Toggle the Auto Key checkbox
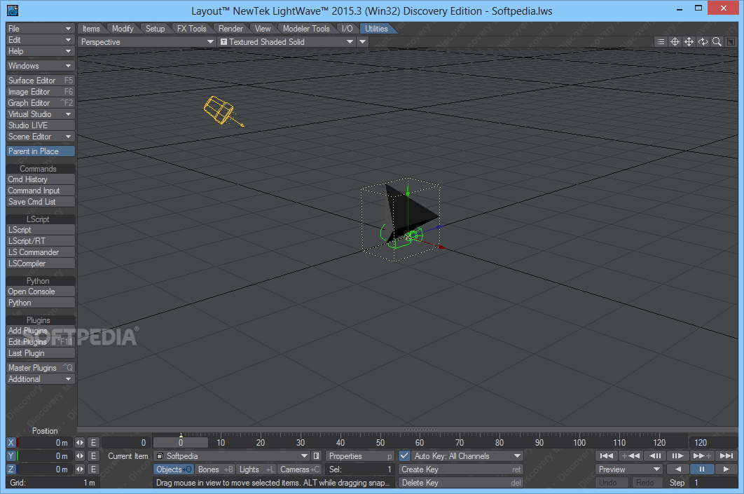The height and width of the screenshot is (494, 744). point(404,455)
